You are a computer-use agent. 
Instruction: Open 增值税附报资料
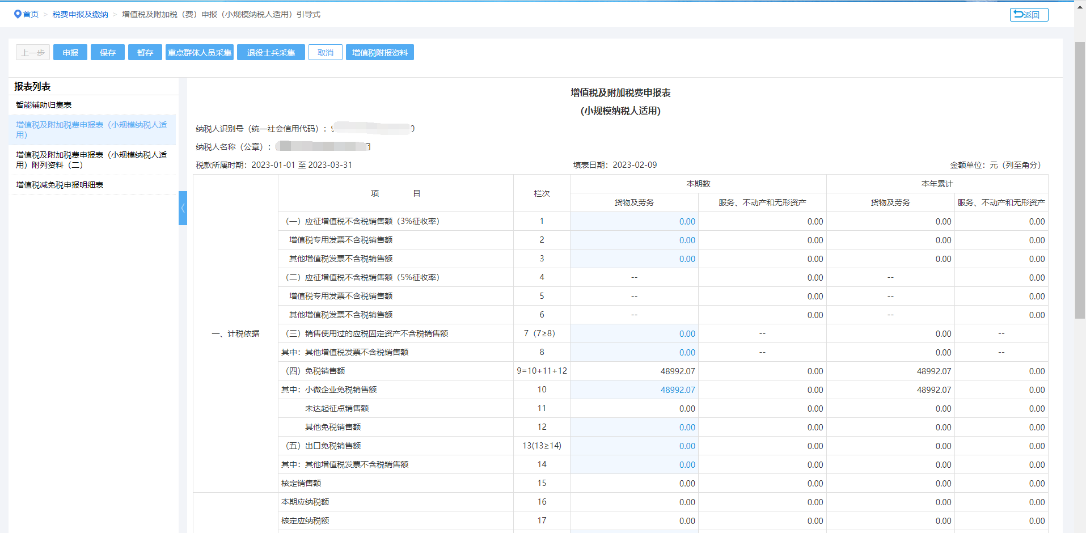[x=380, y=53]
